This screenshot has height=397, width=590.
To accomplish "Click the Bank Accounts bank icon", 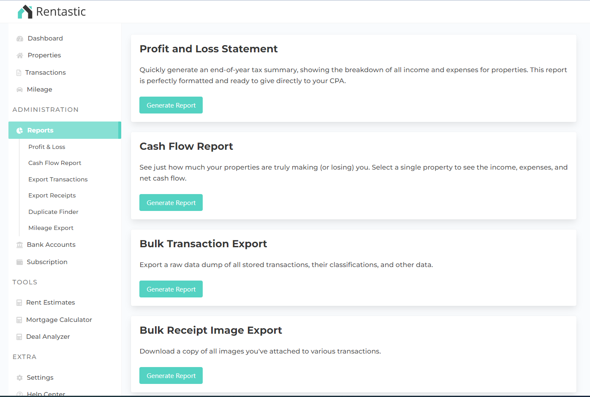I will pos(19,244).
